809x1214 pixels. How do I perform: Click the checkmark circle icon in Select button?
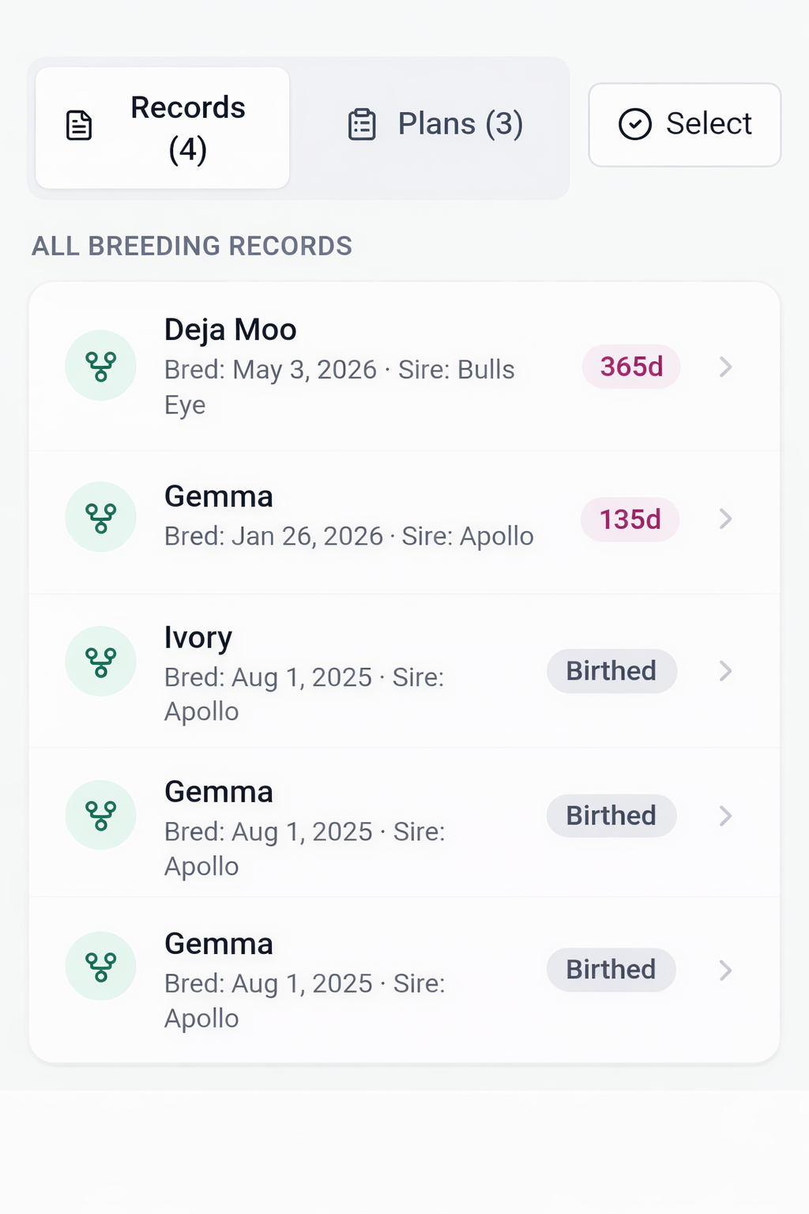(634, 124)
